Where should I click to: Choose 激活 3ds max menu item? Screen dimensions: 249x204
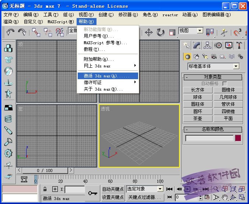[108, 76]
